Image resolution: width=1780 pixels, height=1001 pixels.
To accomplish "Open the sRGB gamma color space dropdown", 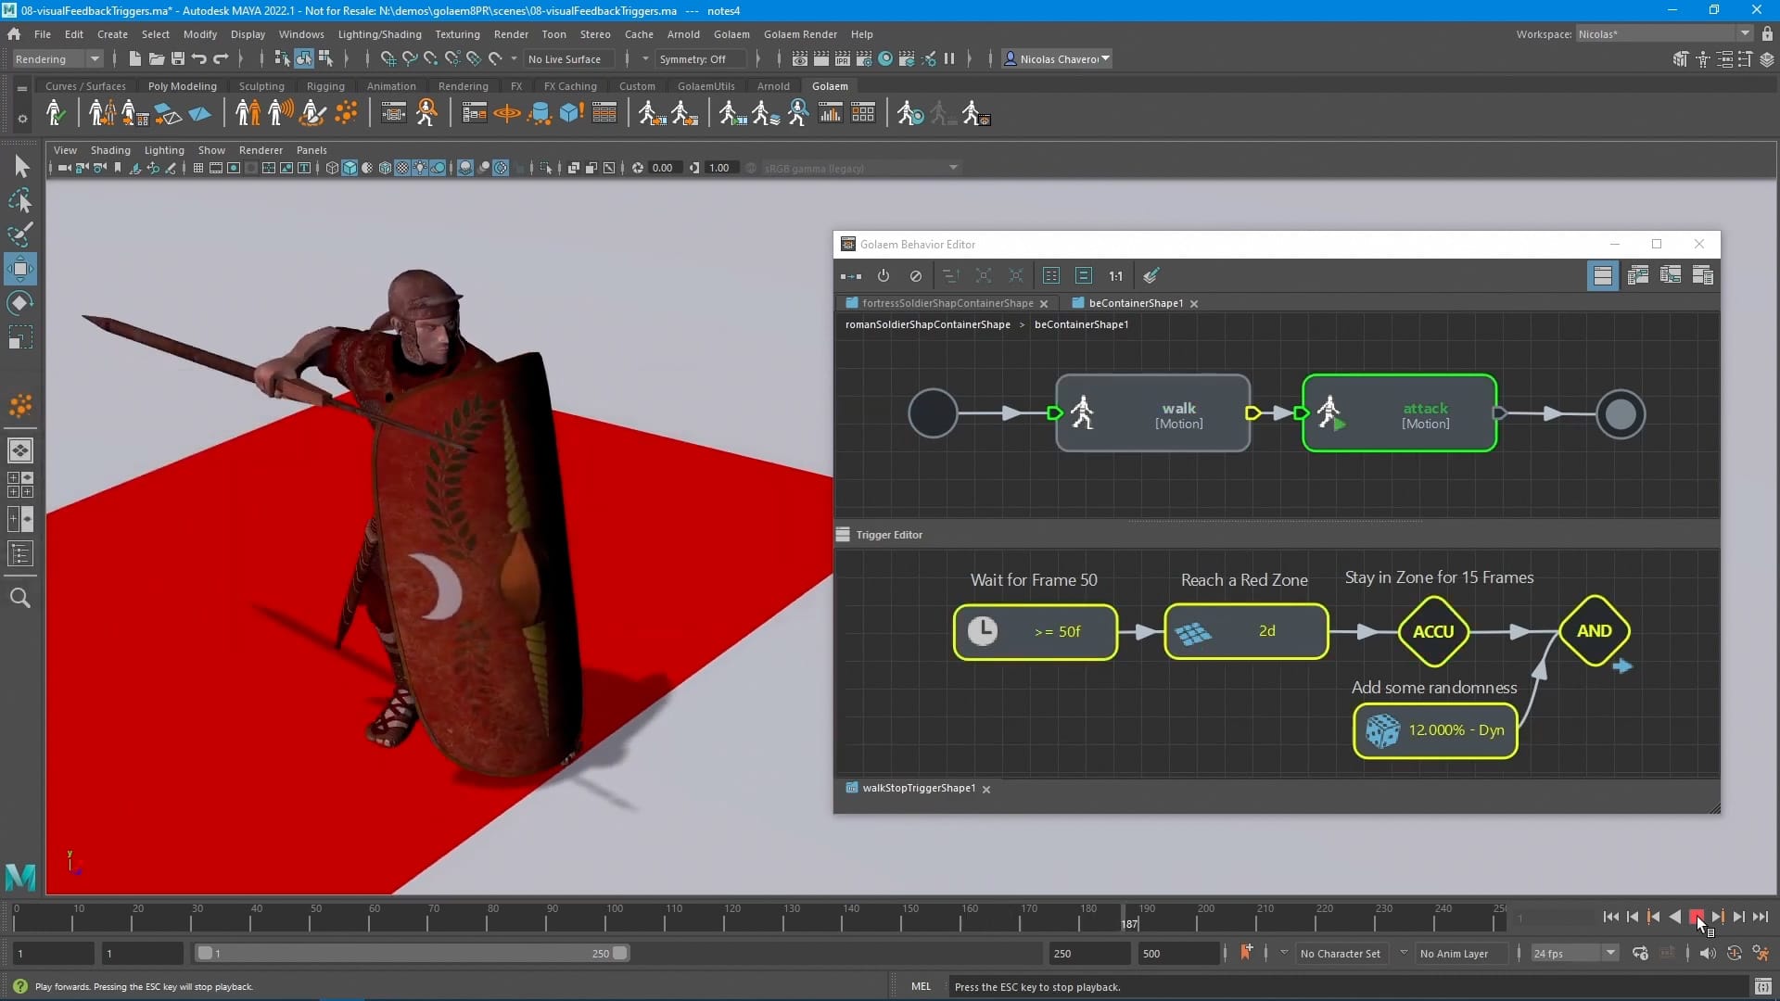I will click(860, 168).
